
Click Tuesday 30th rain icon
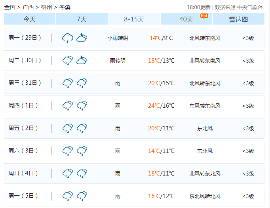pyautogui.click(x=68, y=61)
